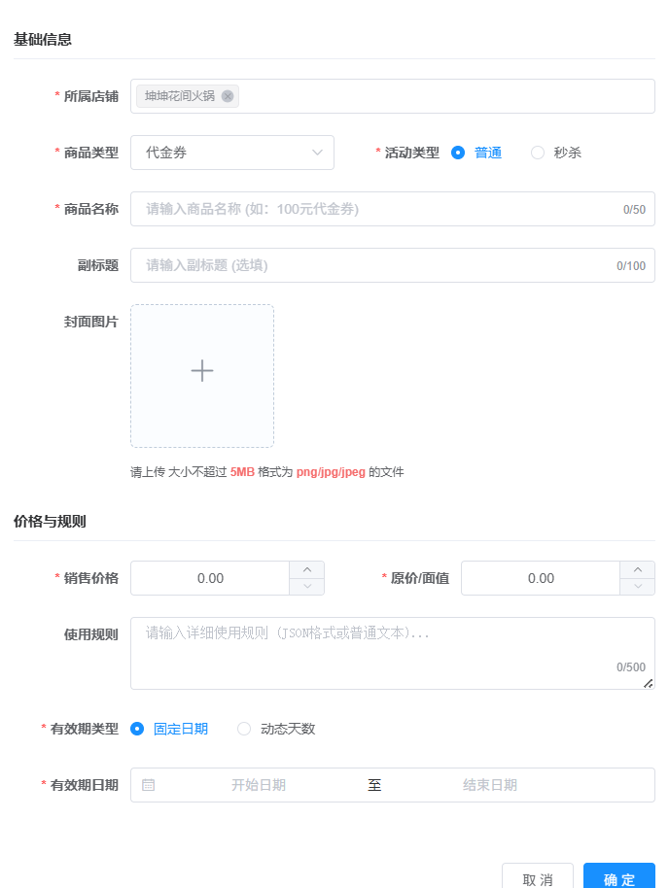Click the 0/500 character counter
The width and height of the screenshot is (669, 888).
click(631, 667)
